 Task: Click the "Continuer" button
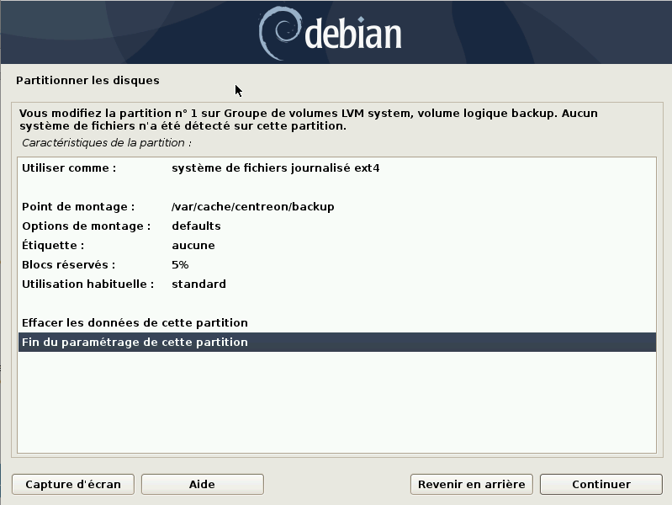(x=601, y=484)
